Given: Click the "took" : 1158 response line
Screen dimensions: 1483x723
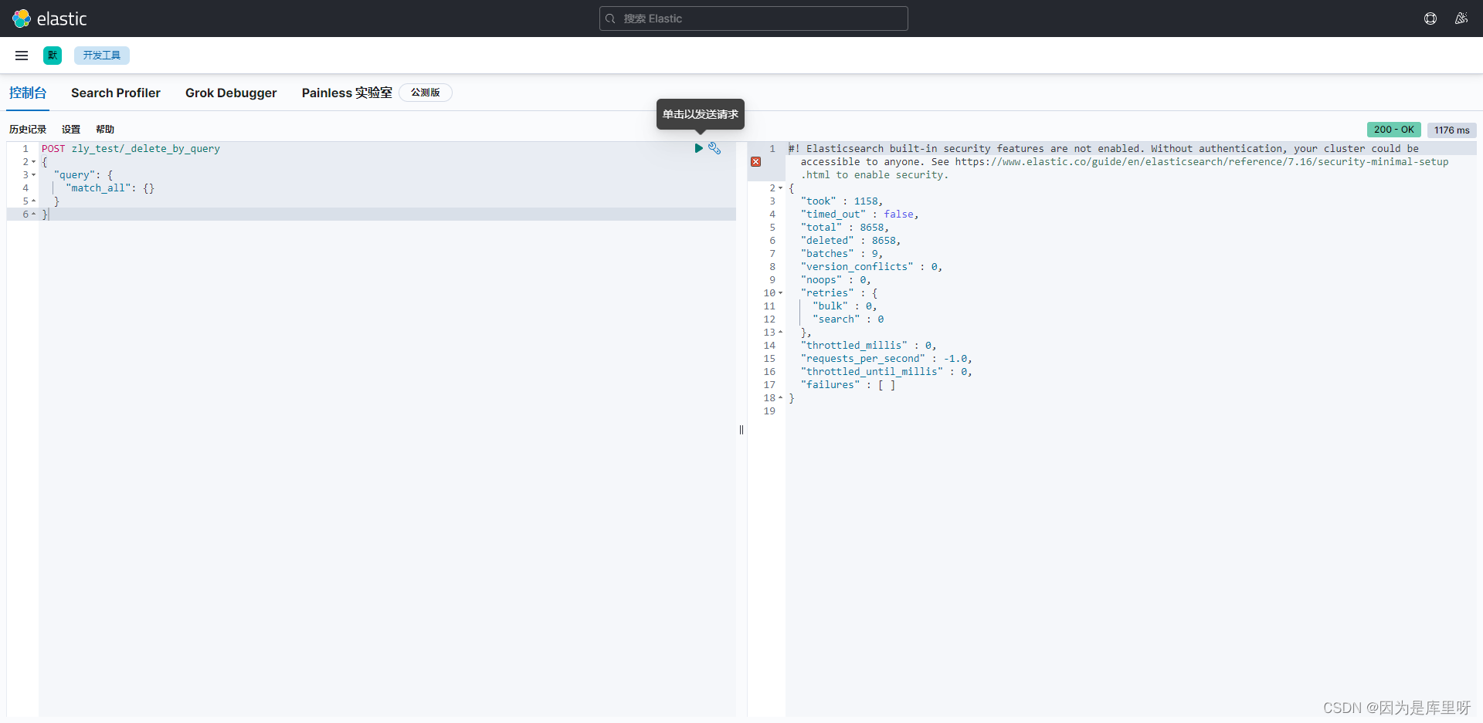Looking at the screenshot, I should coord(841,201).
